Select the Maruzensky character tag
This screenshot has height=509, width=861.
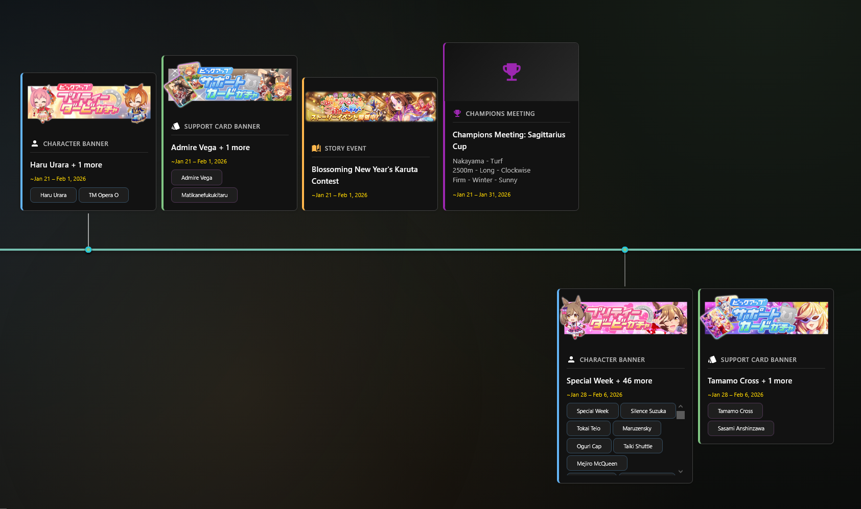tap(637, 428)
